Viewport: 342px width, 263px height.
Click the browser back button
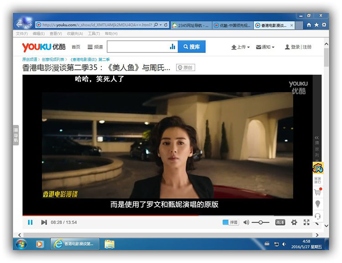click(x=19, y=25)
